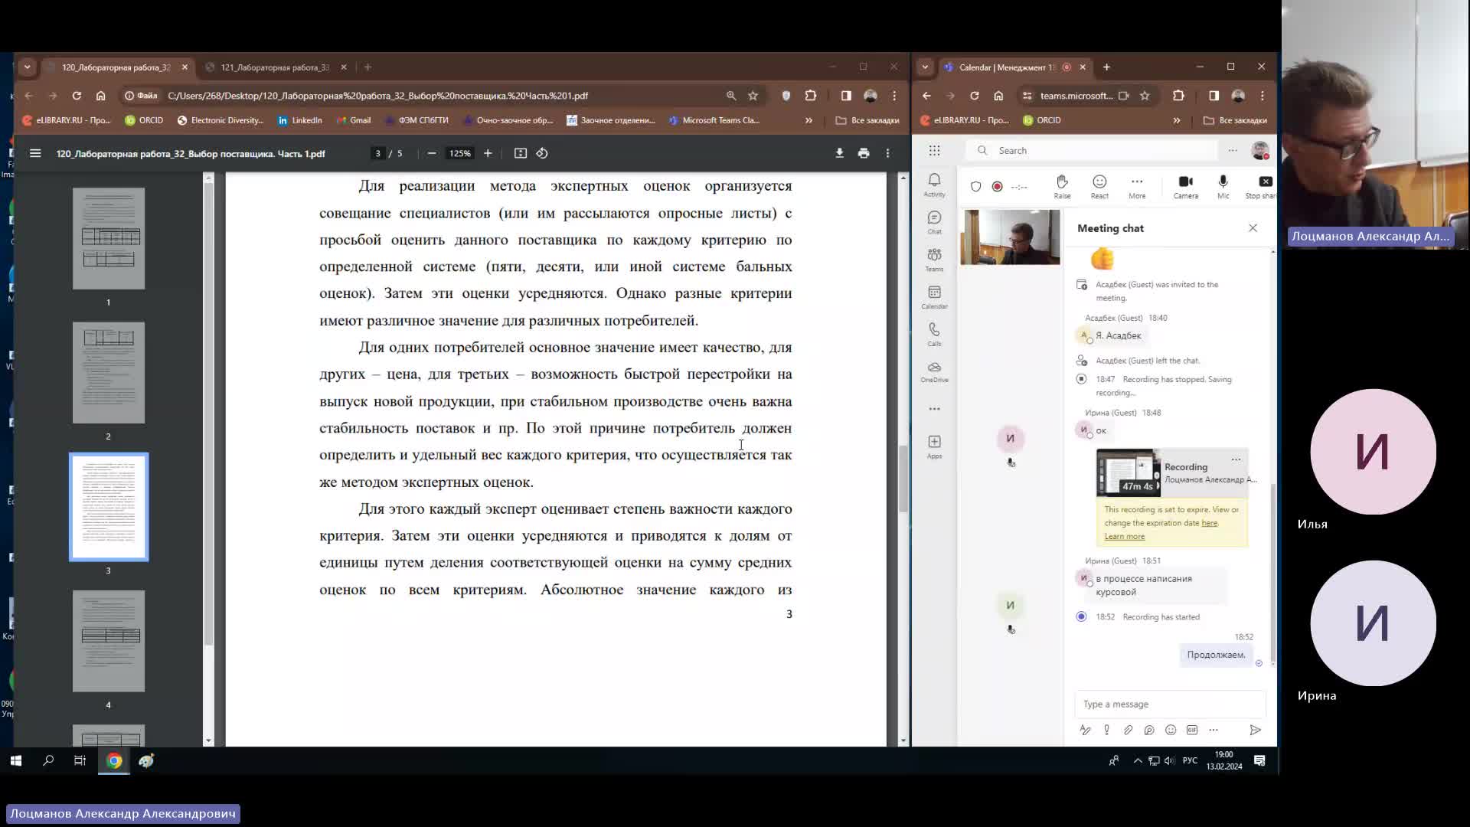This screenshot has width=1470, height=827.
Task: Open Microsoft Teams Cla... bookmark
Action: 714,120
